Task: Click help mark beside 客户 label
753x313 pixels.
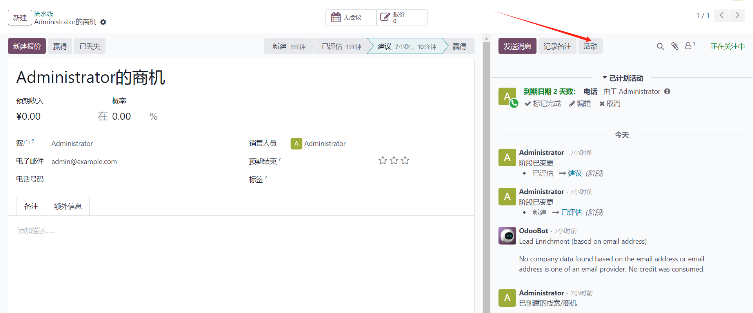Action: click(x=33, y=141)
